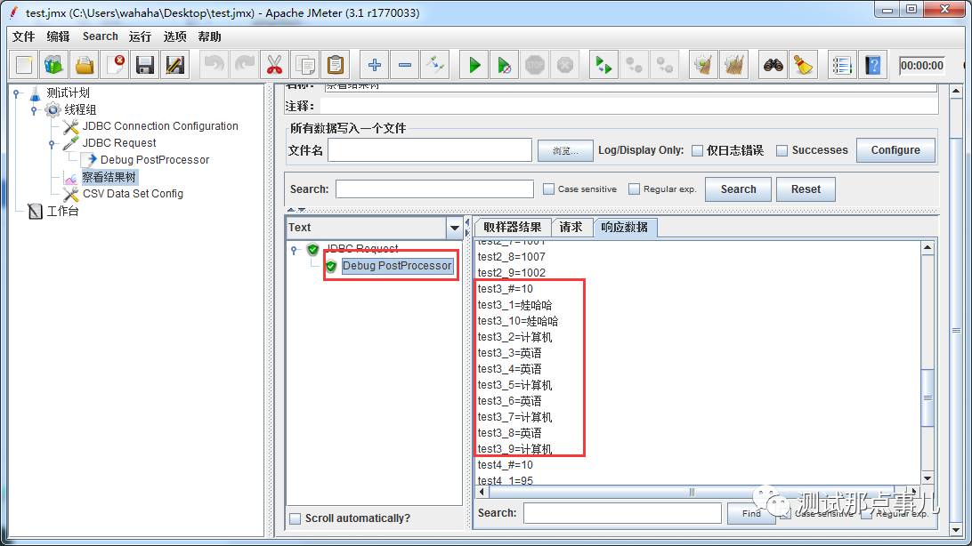Click the Open file folder icon
The image size is (972, 546).
[85, 65]
